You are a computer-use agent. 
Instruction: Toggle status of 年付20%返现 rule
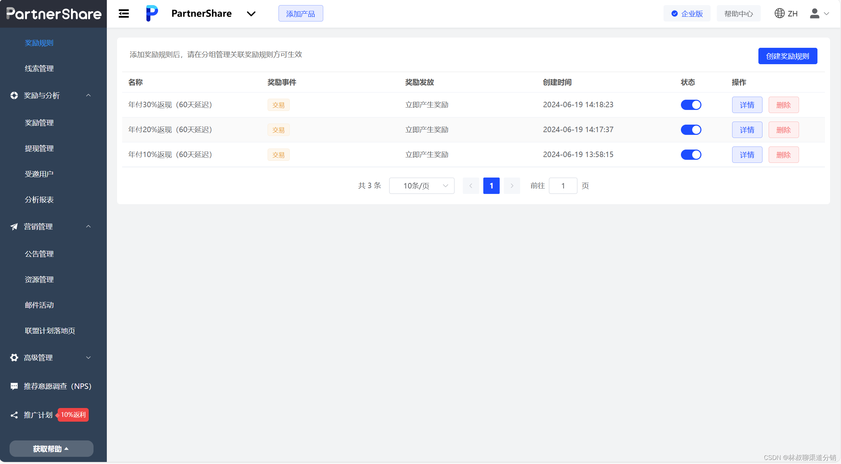coord(691,130)
